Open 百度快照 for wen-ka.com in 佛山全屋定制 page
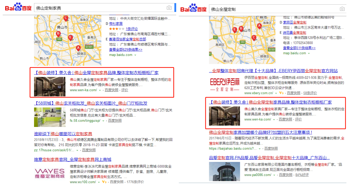This screenshot has width=349, height=186. pyautogui.click(x=286, y=119)
